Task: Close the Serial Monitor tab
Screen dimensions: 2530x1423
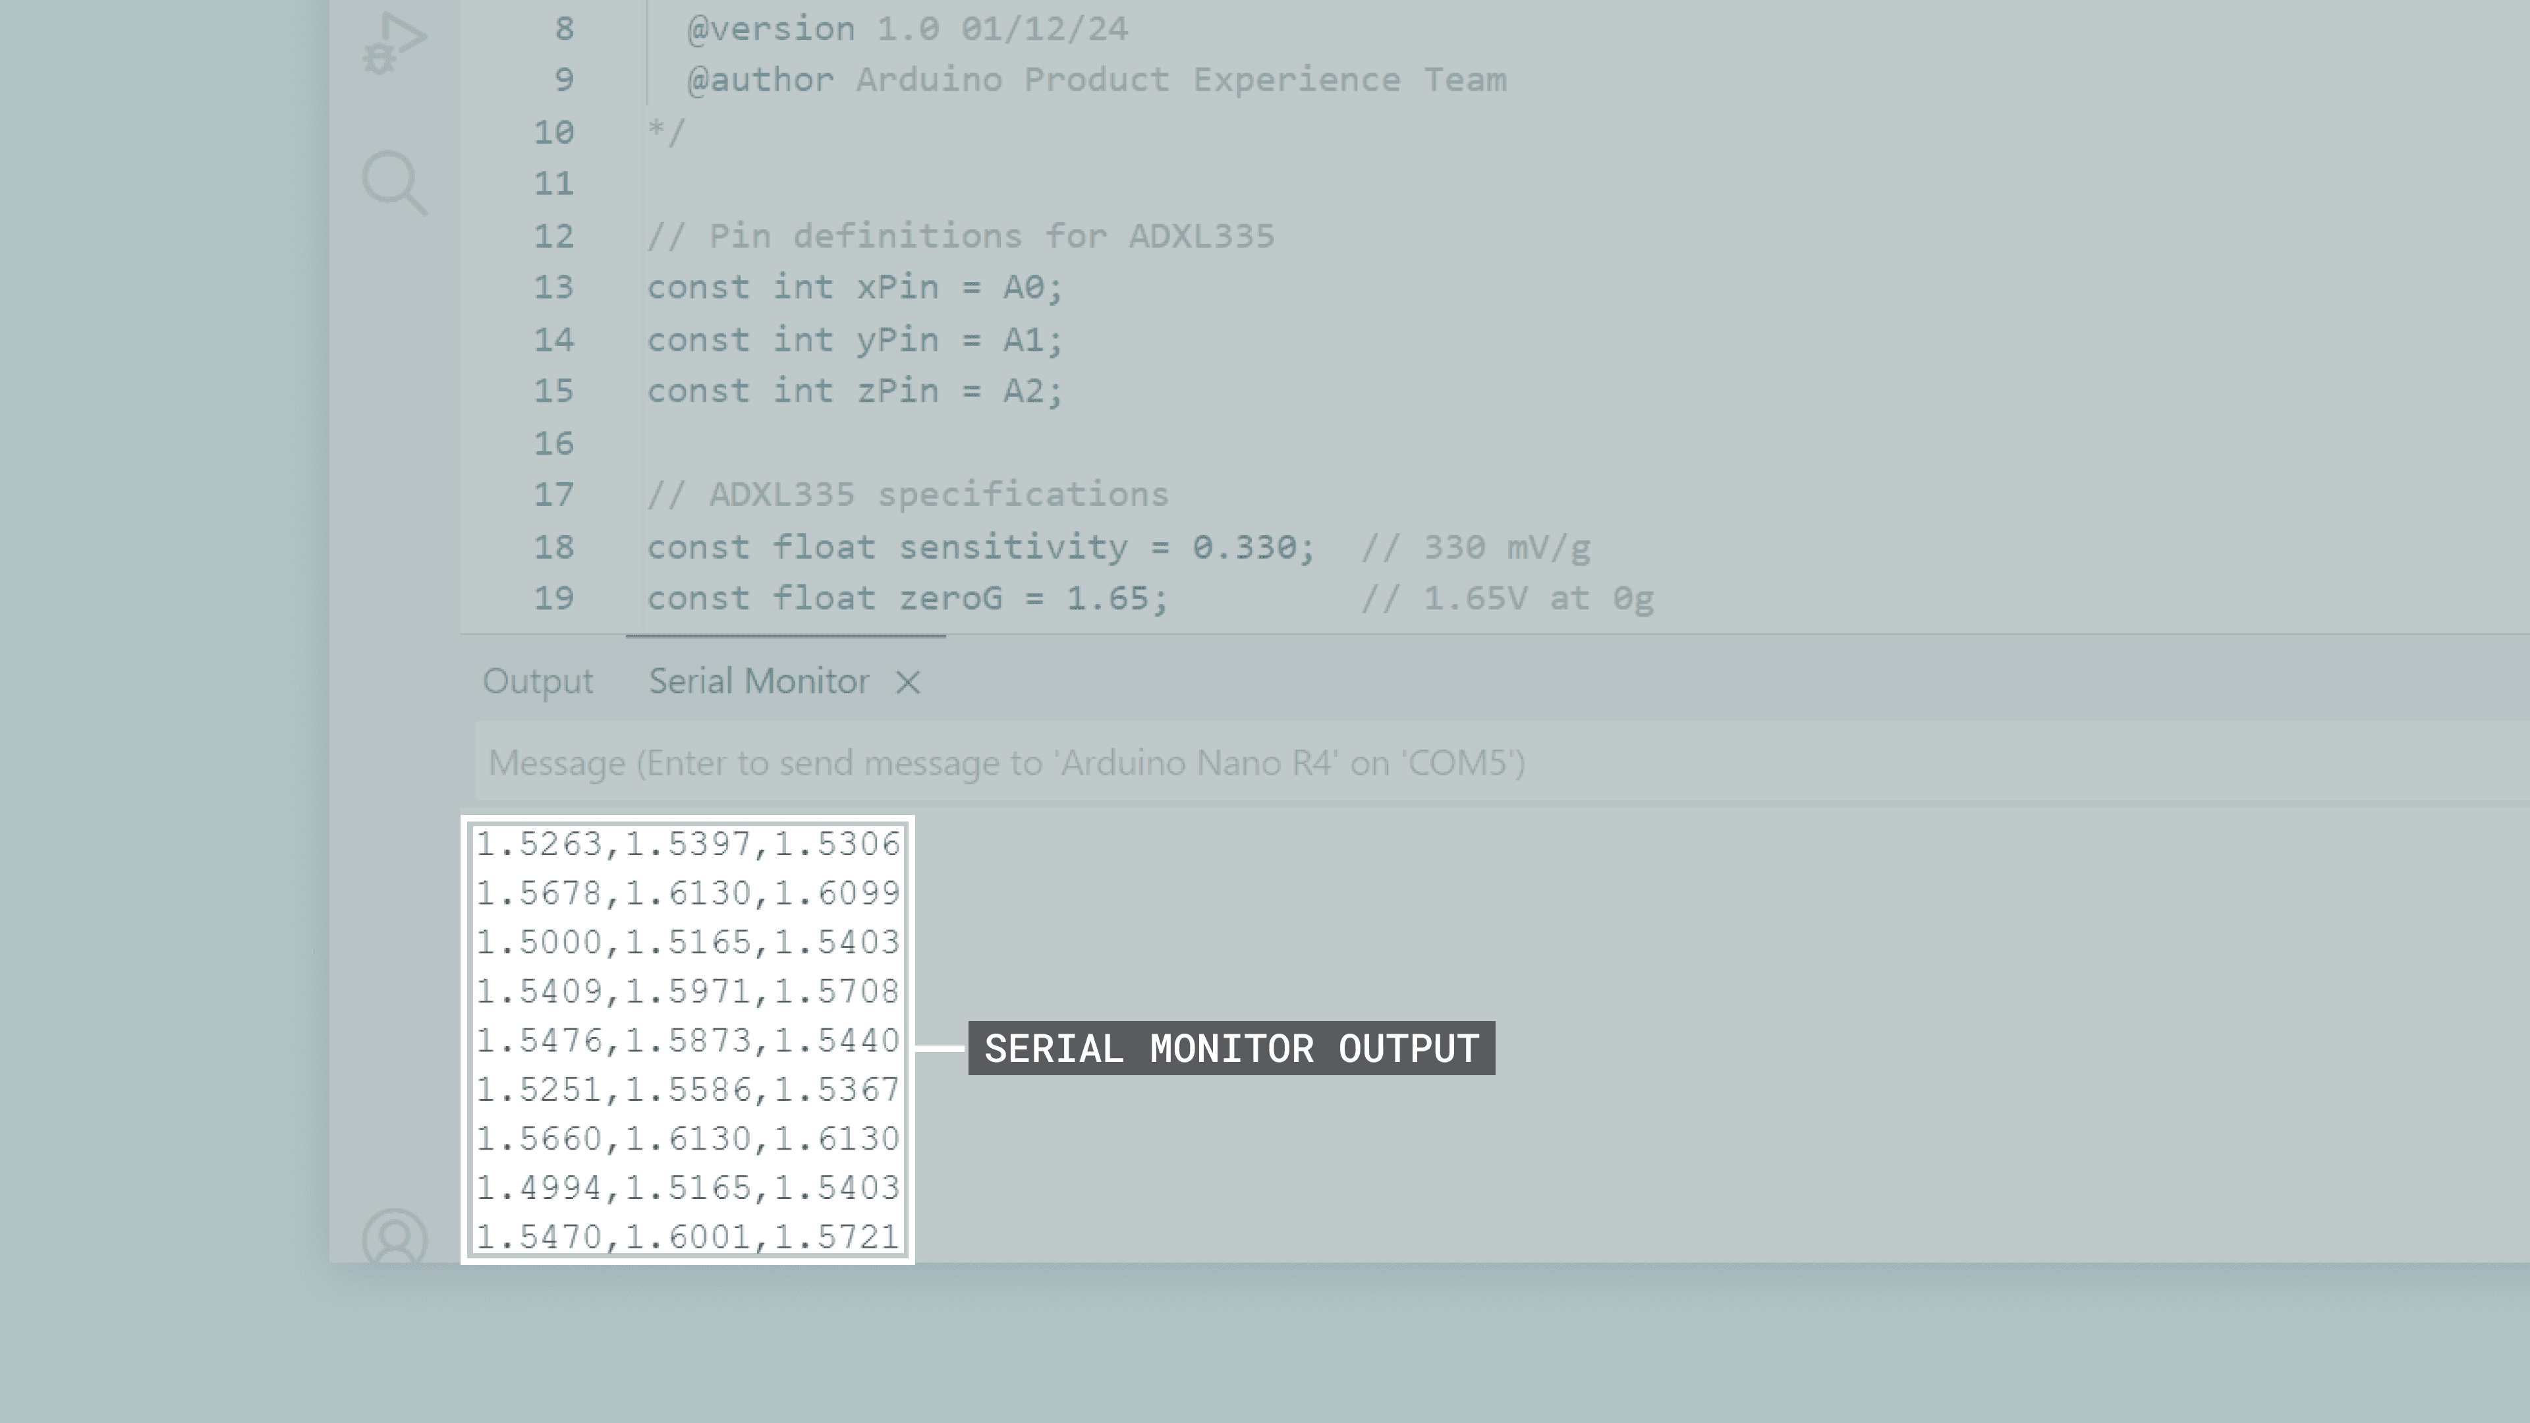Action: point(909,683)
